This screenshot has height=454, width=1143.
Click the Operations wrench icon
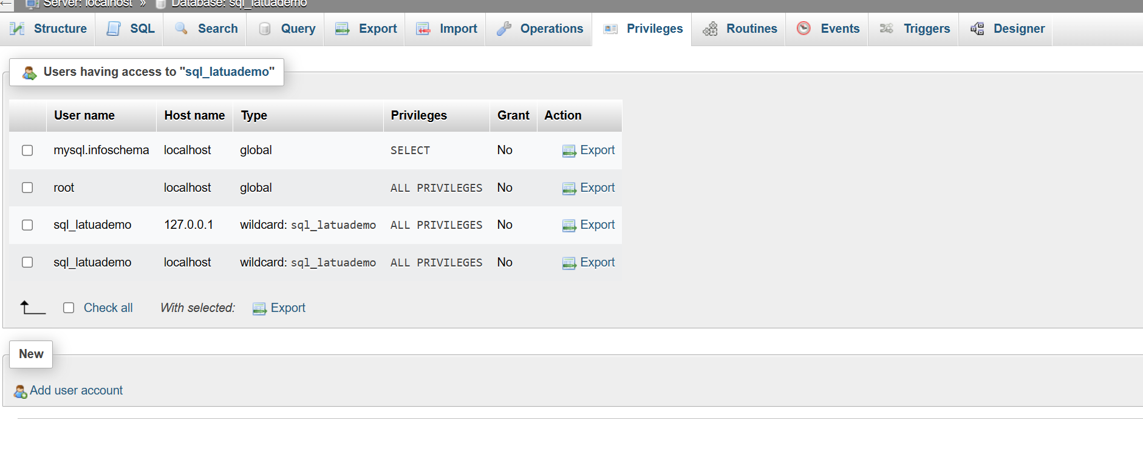503,29
